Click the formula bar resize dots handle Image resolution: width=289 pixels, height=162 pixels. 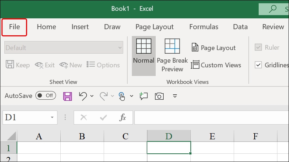pos(65,117)
